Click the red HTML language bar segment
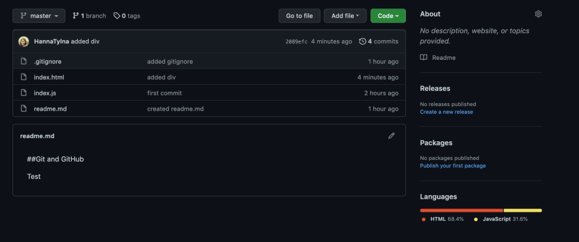This screenshot has width=579, height=242. click(462, 210)
